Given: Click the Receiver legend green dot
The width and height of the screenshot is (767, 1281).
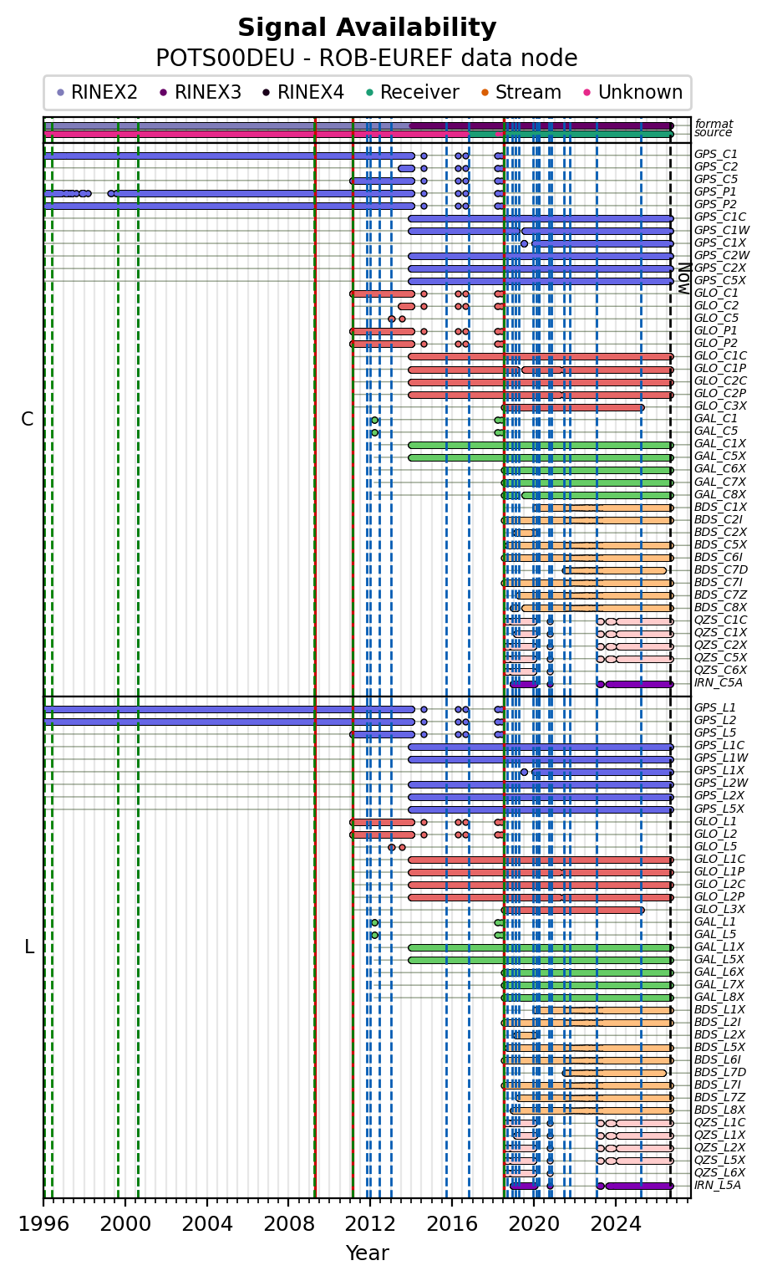Looking at the screenshot, I should tap(370, 93).
